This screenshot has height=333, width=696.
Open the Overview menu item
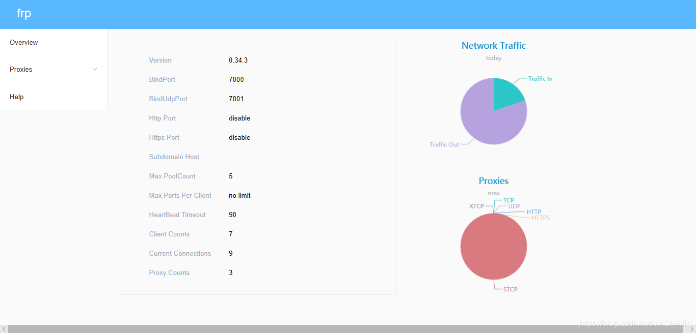coord(53,43)
